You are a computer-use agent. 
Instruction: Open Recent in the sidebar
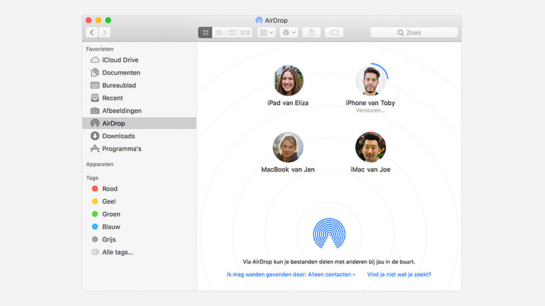(112, 98)
